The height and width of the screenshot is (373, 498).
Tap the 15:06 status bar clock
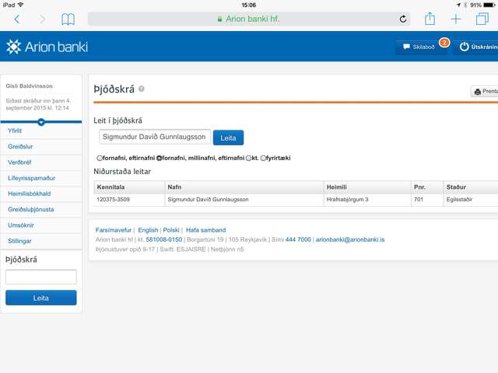(249, 5)
